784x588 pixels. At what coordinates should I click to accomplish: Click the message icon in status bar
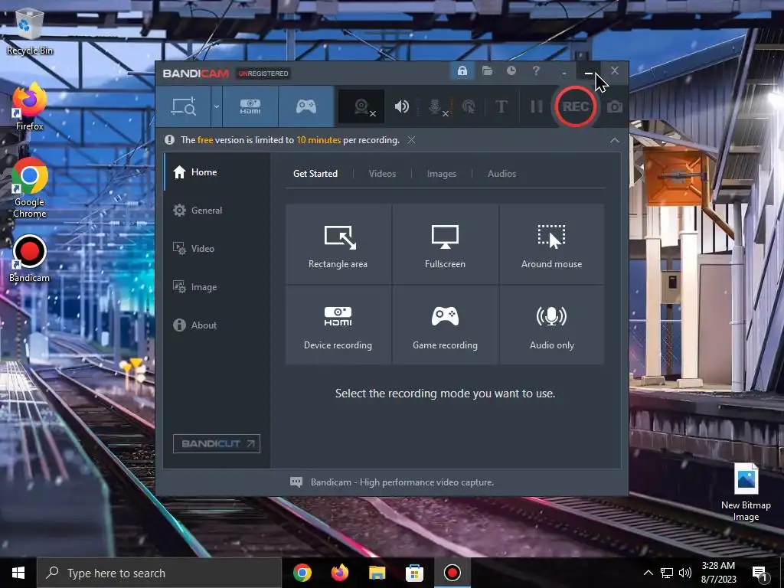pyautogui.click(x=296, y=482)
